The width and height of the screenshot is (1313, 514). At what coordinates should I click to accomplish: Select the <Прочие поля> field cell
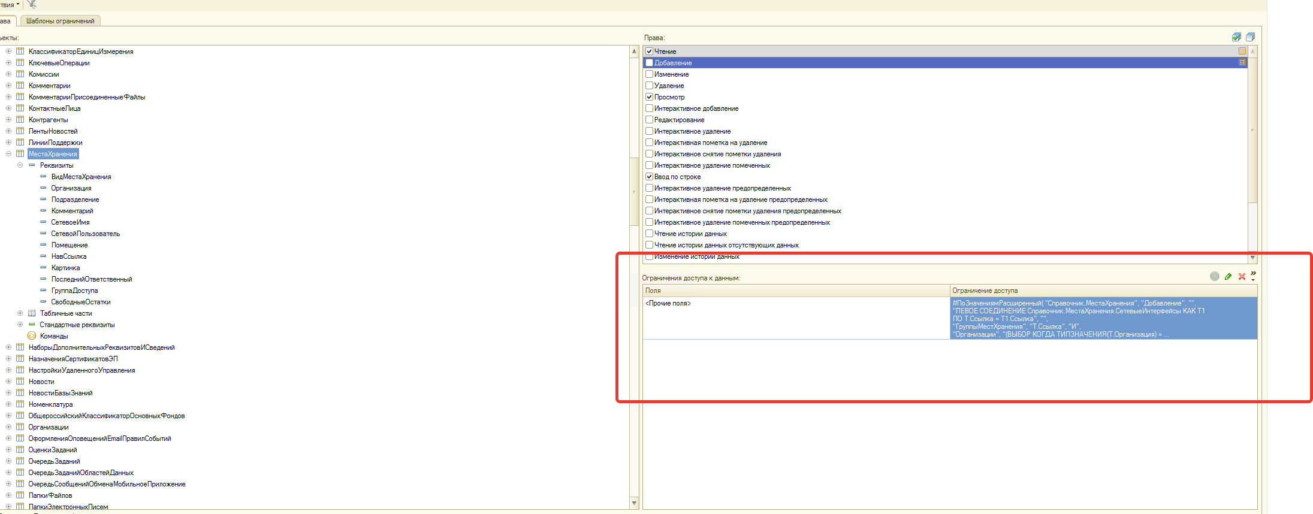click(x=668, y=304)
